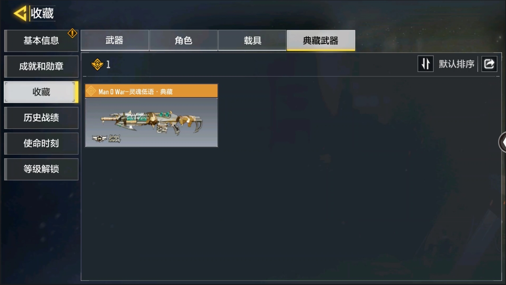Viewport: 506px width, 285px height.
Task: Open the 默认排序 sorting dropdown
Action: pyautogui.click(x=456, y=64)
